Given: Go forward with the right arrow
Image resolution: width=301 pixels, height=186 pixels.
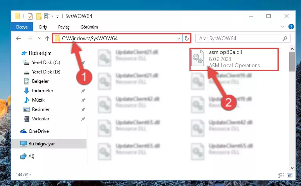Looking at the screenshot, I should tap(30, 38).
